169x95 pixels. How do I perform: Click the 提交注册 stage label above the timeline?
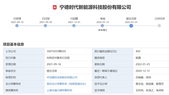coord(131,19)
